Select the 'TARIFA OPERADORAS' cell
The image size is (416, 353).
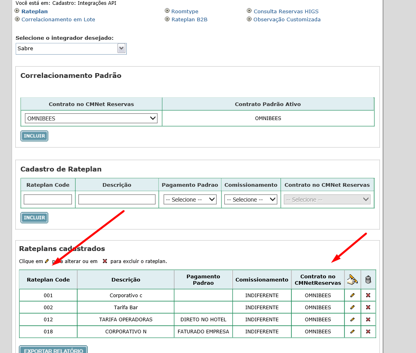[x=126, y=319]
